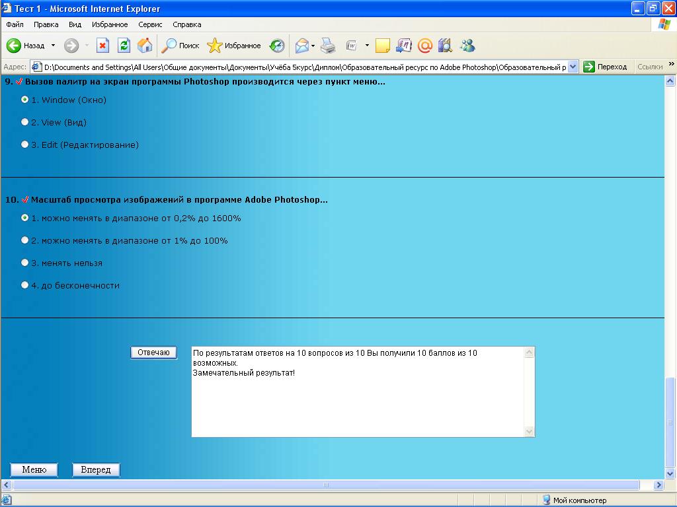This screenshot has height=507, width=677.
Task: Open the address bar dropdown list
Action: [573, 67]
